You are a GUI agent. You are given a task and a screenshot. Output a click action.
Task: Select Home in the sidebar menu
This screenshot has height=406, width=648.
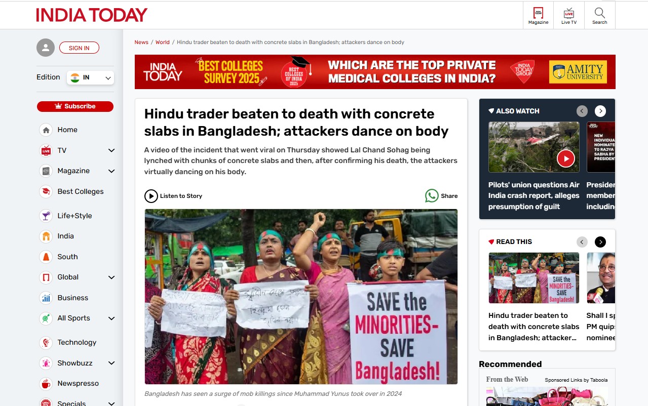click(x=67, y=130)
